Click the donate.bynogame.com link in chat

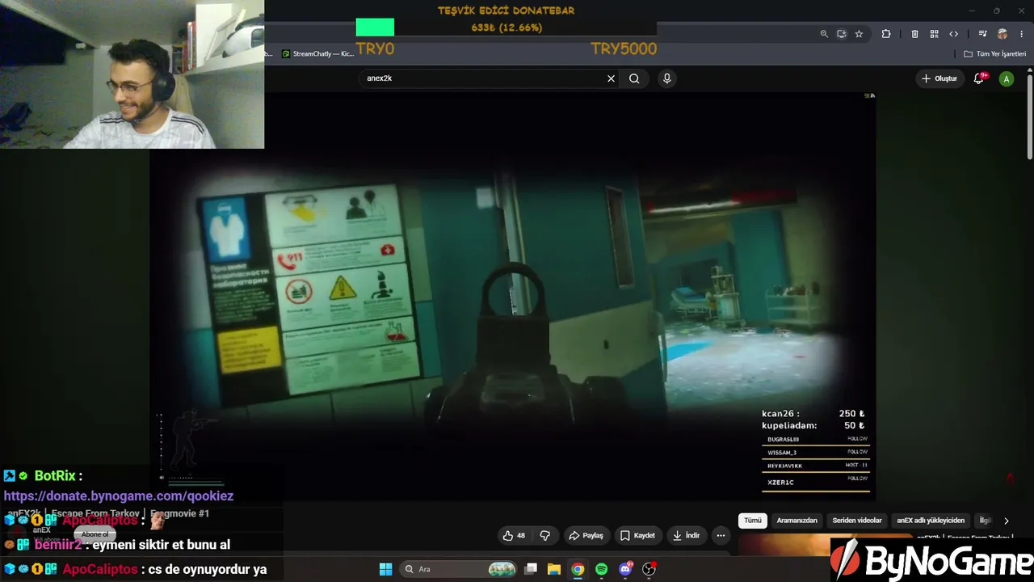coord(119,496)
